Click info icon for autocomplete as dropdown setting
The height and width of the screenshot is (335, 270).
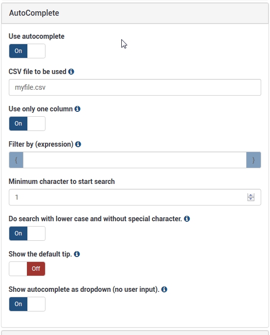click(164, 289)
